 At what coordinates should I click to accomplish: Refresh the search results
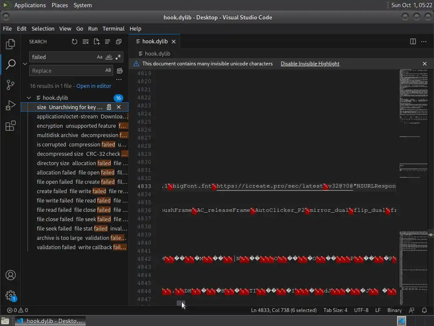(75, 42)
